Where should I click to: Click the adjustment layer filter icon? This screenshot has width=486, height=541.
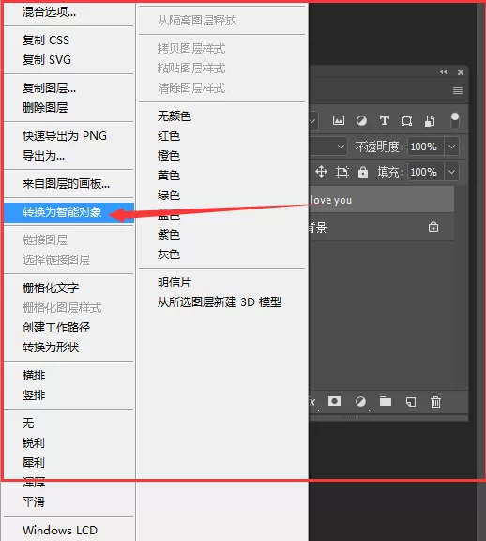[x=361, y=121]
